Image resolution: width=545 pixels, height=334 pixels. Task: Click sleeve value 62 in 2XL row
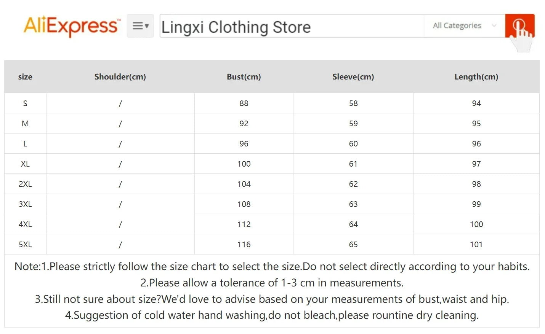(353, 184)
